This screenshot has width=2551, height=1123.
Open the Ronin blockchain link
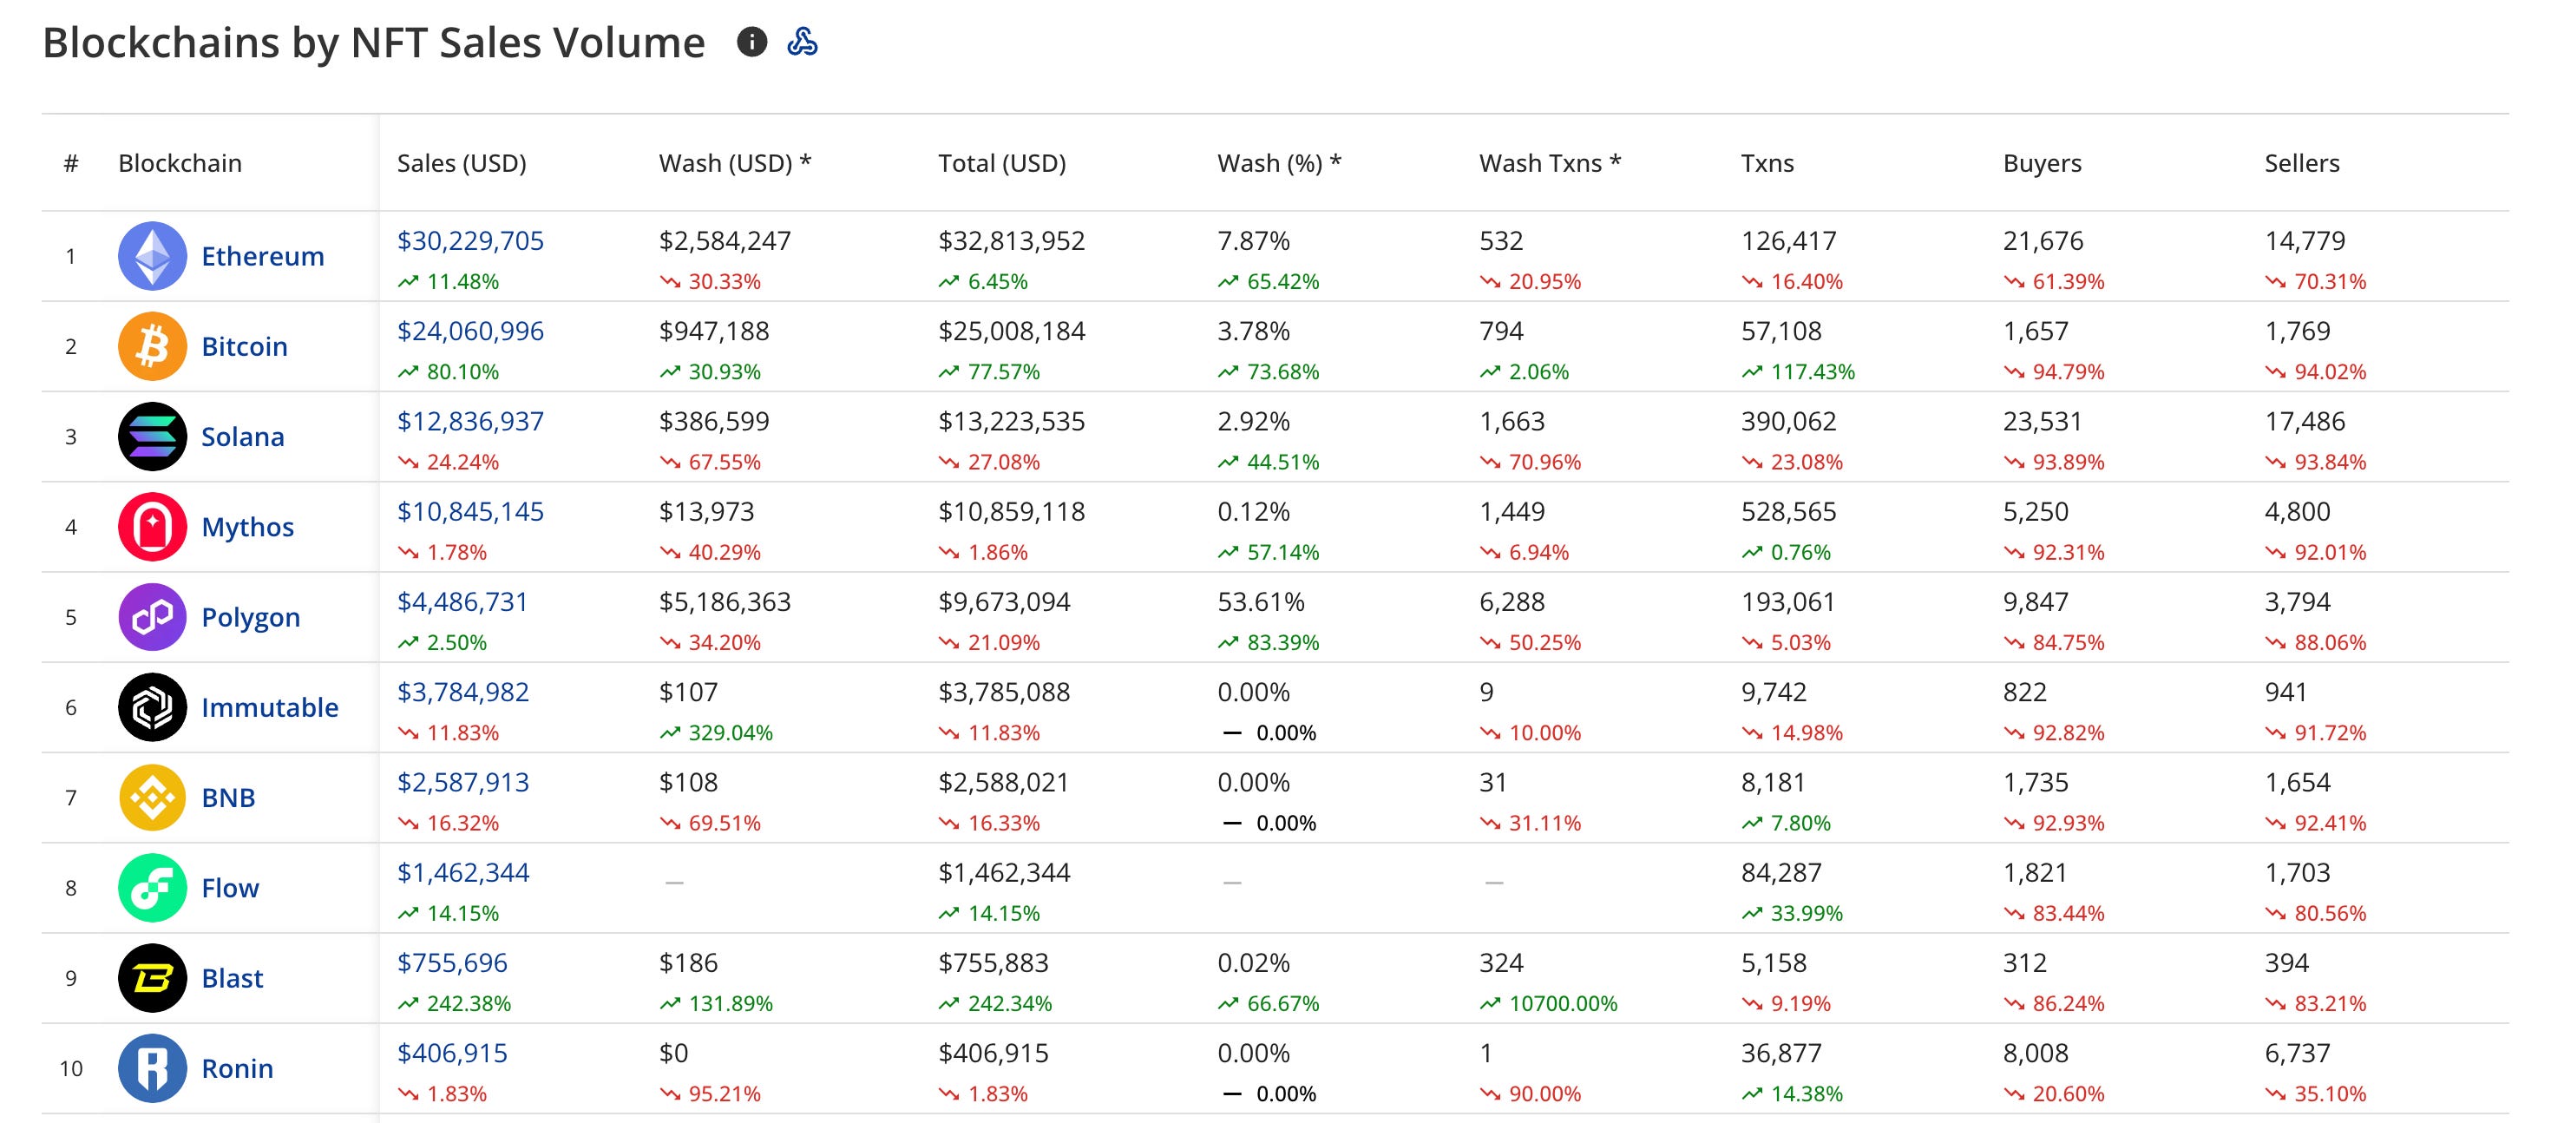[237, 1067]
